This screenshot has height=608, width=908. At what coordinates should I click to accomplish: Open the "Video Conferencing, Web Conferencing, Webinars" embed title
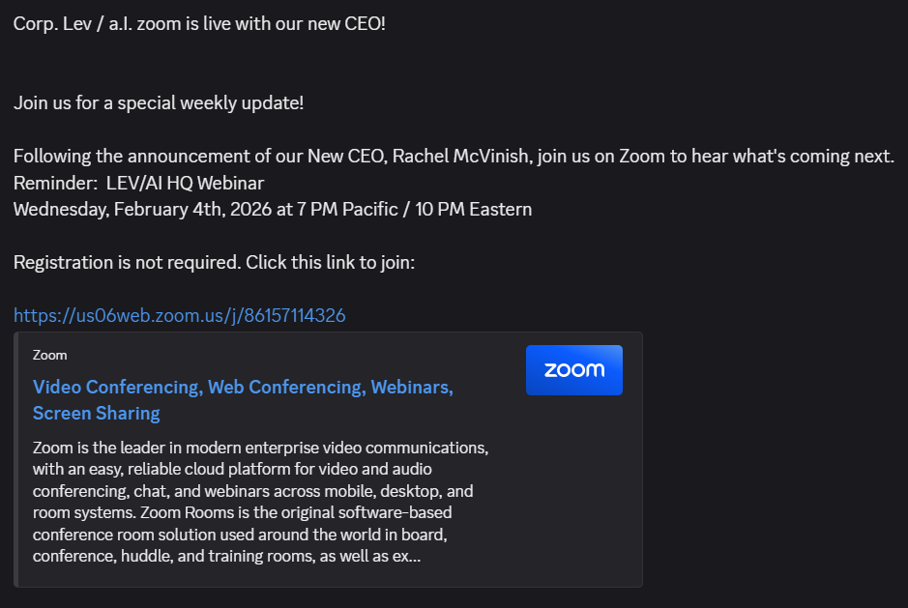tap(243, 388)
